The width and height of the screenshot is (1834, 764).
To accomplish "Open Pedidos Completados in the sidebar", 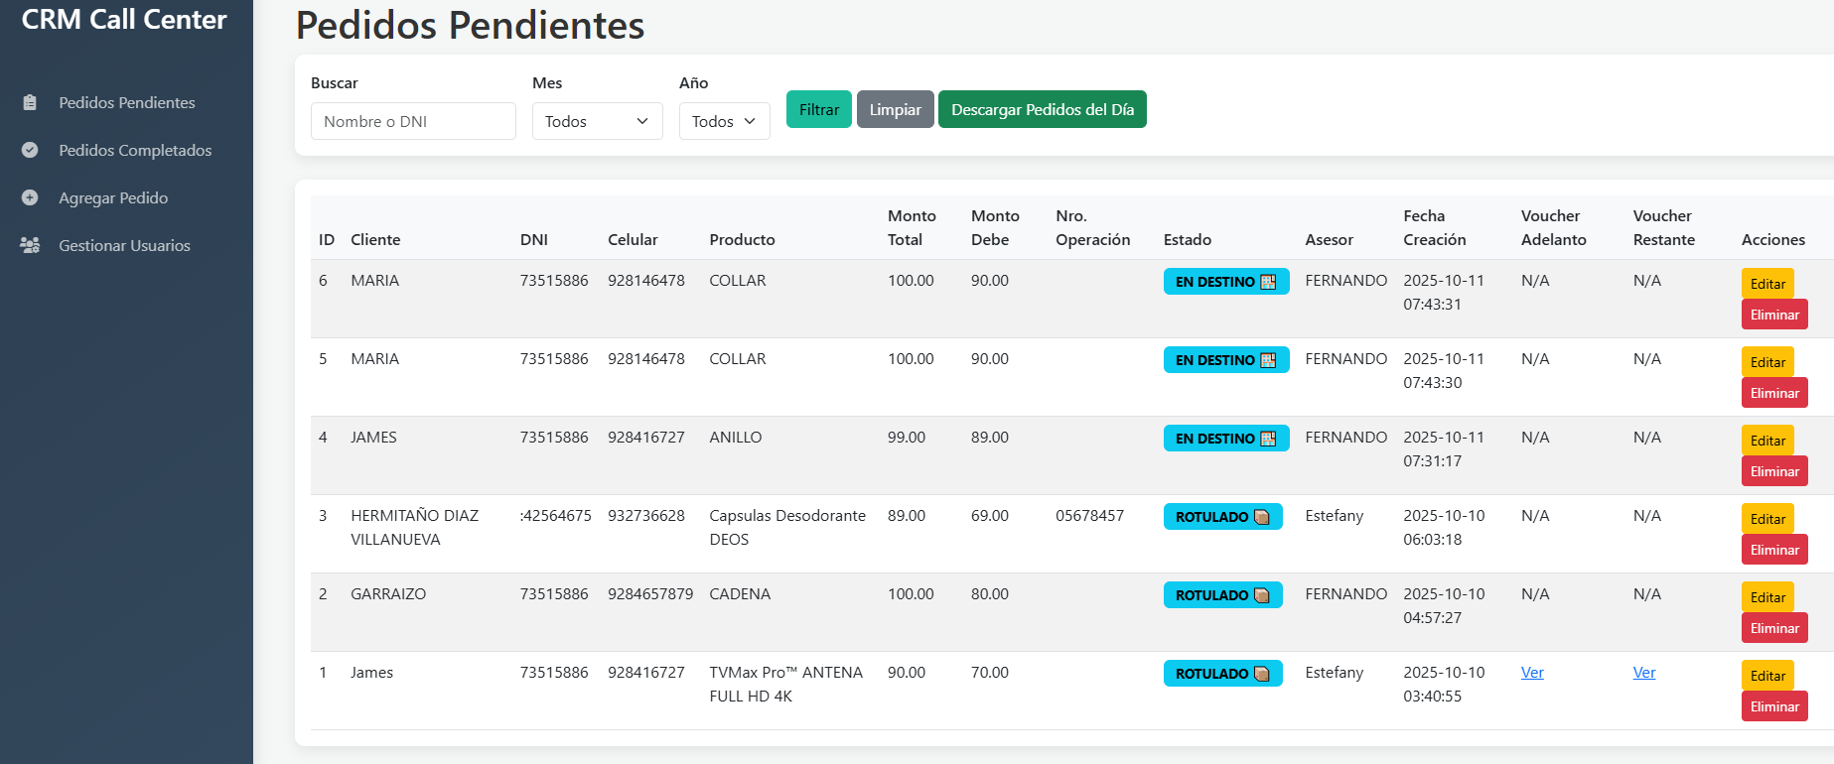I will click(x=135, y=150).
